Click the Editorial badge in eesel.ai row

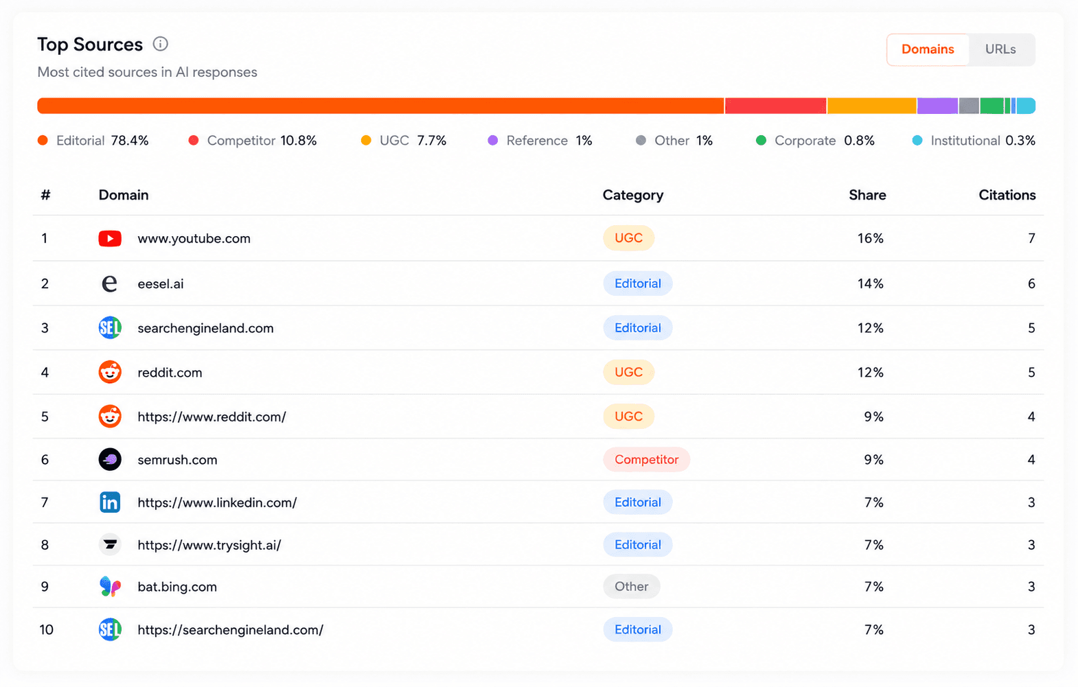(638, 283)
